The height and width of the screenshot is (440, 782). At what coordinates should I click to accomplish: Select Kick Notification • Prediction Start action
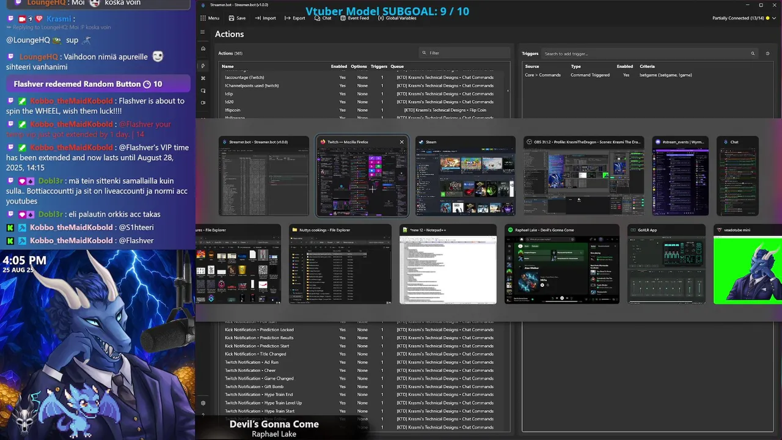(364, 346)
